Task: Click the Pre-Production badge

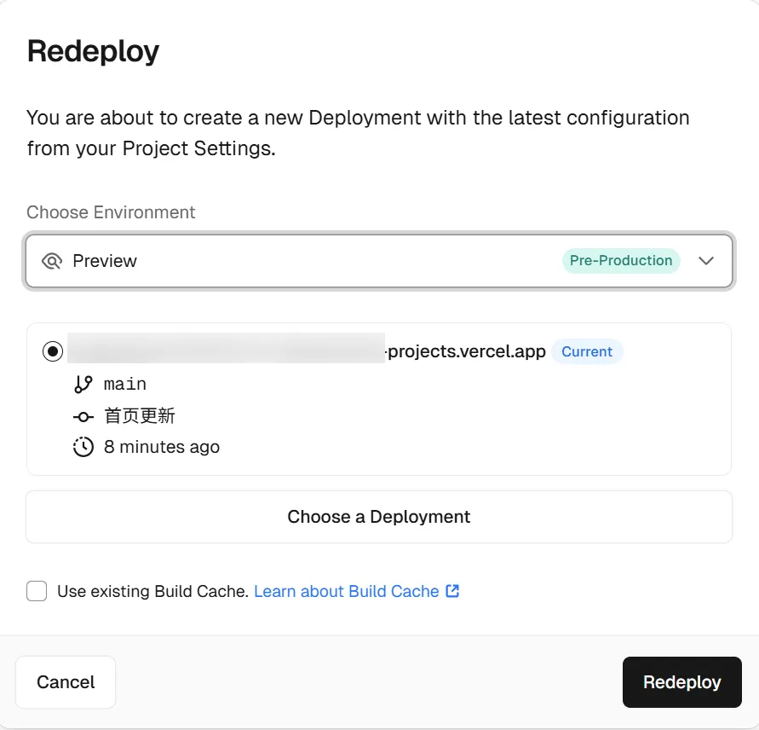Action: tap(620, 261)
